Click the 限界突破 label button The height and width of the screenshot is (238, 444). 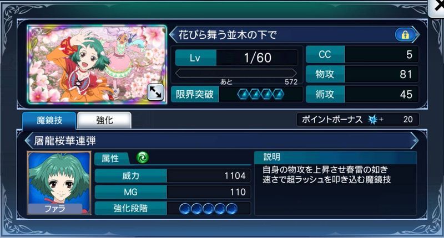pyautogui.click(x=195, y=94)
